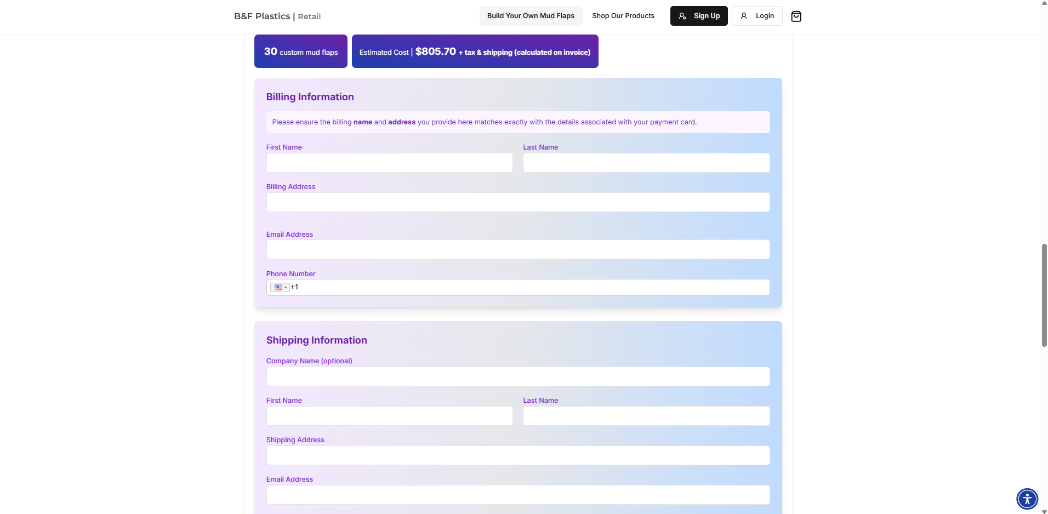1048x514 pixels.
Task: Focus the Company Name (optional) field
Action: pos(518,376)
